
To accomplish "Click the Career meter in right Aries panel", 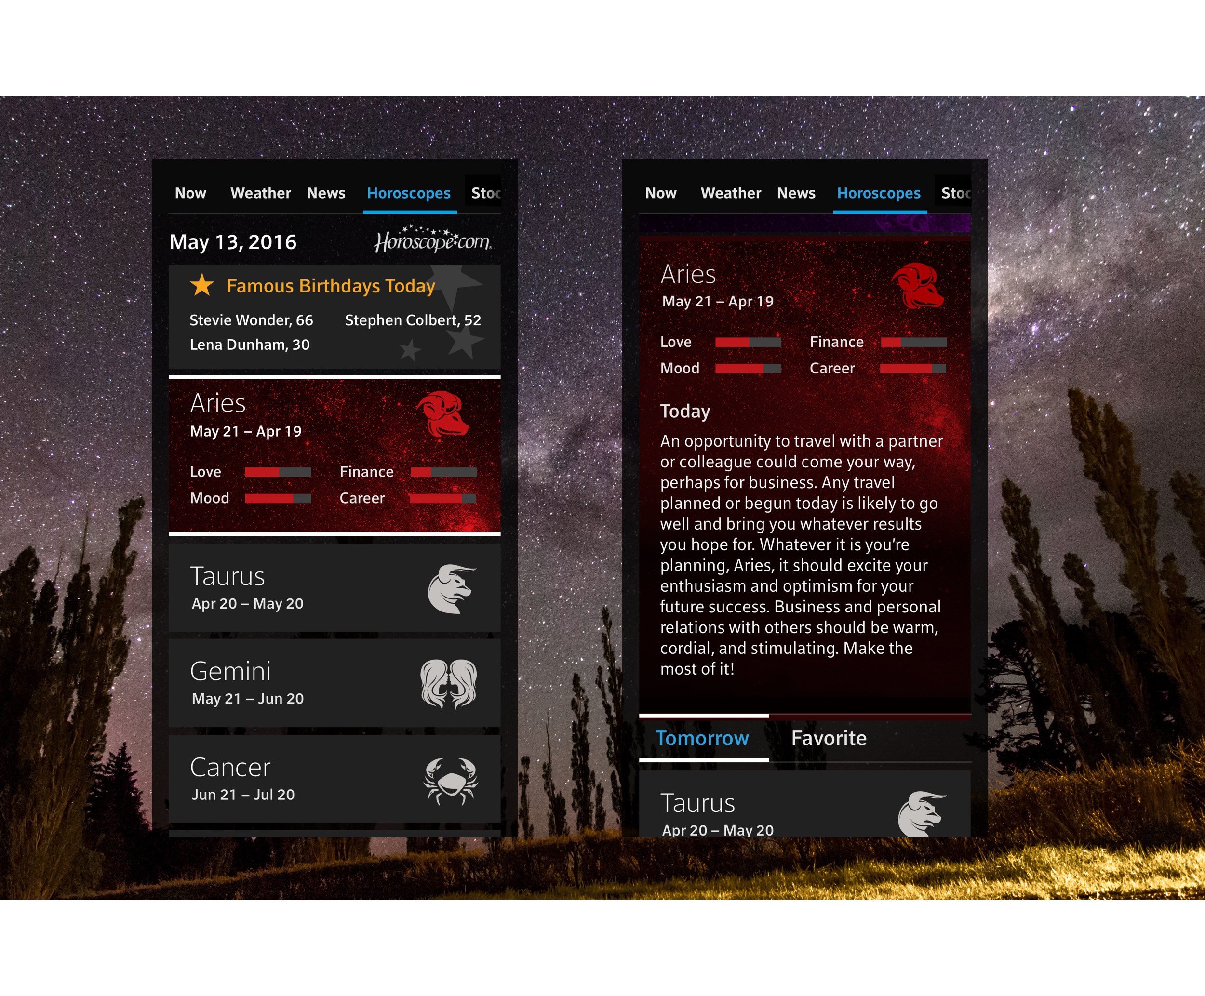I will (913, 369).
